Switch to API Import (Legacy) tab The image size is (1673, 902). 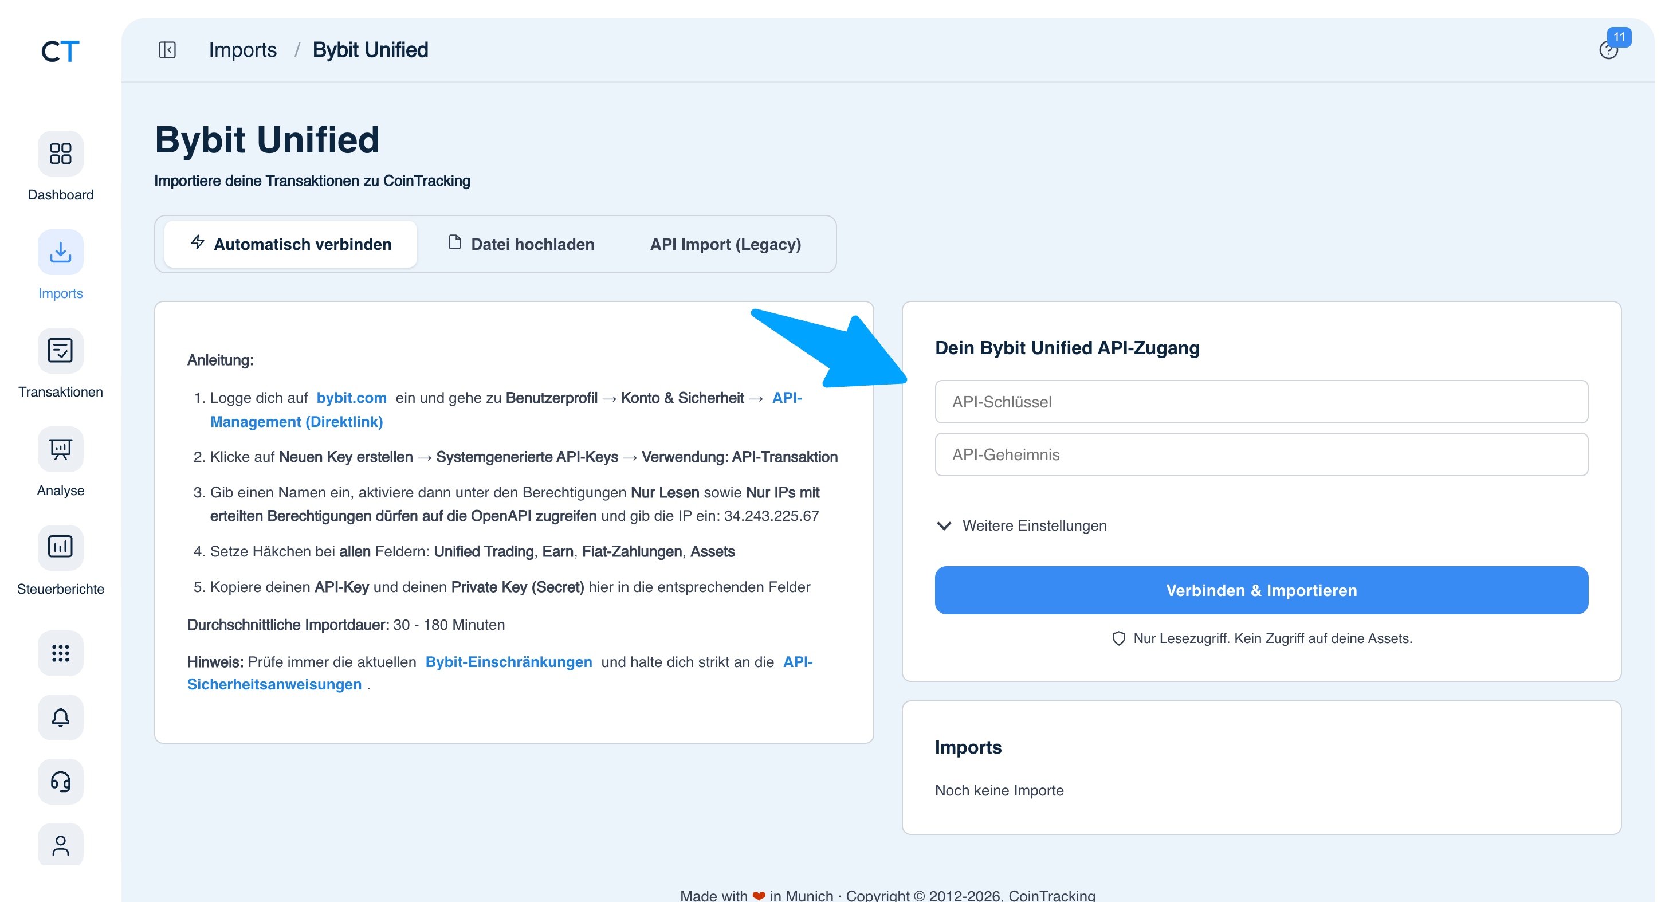click(725, 244)
